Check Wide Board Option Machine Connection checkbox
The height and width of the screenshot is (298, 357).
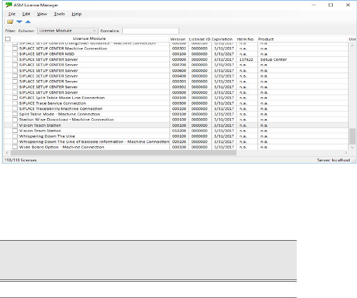point(15,147)
